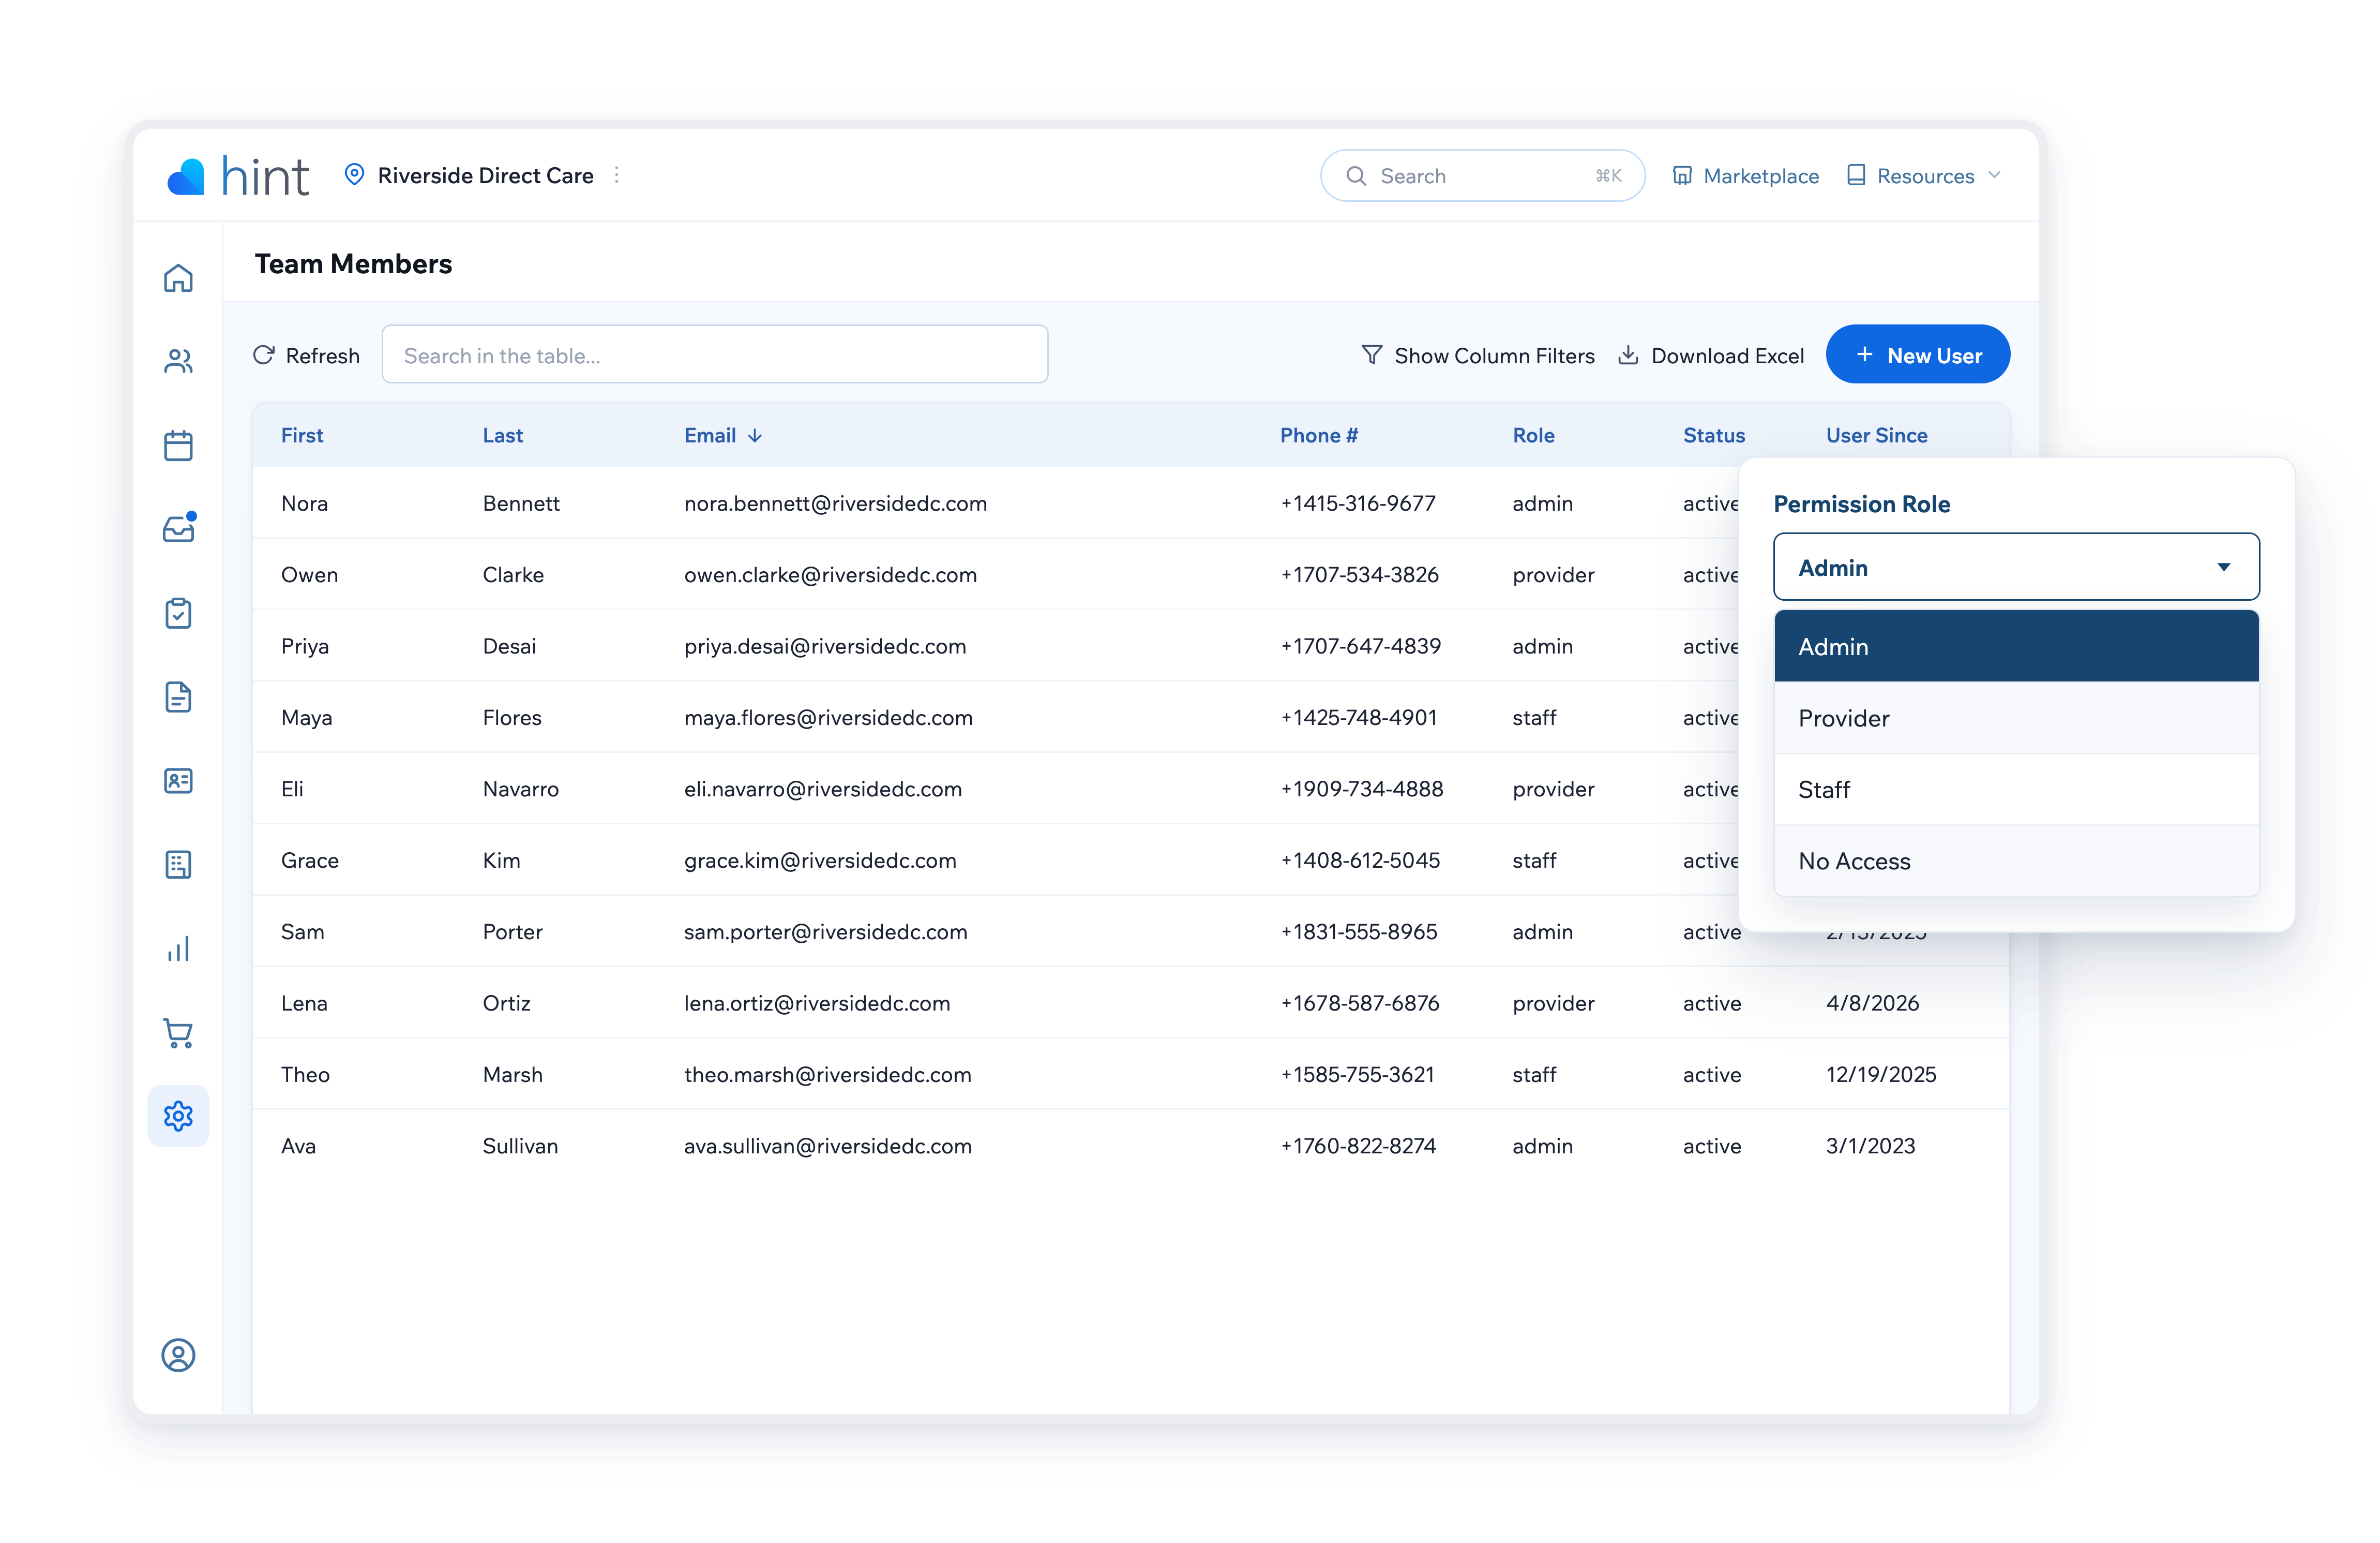The width and height of the screenshot is (2380, 1543).
Task: Click phone +1678-587-6876
Action: [x=1360, y=1003]
